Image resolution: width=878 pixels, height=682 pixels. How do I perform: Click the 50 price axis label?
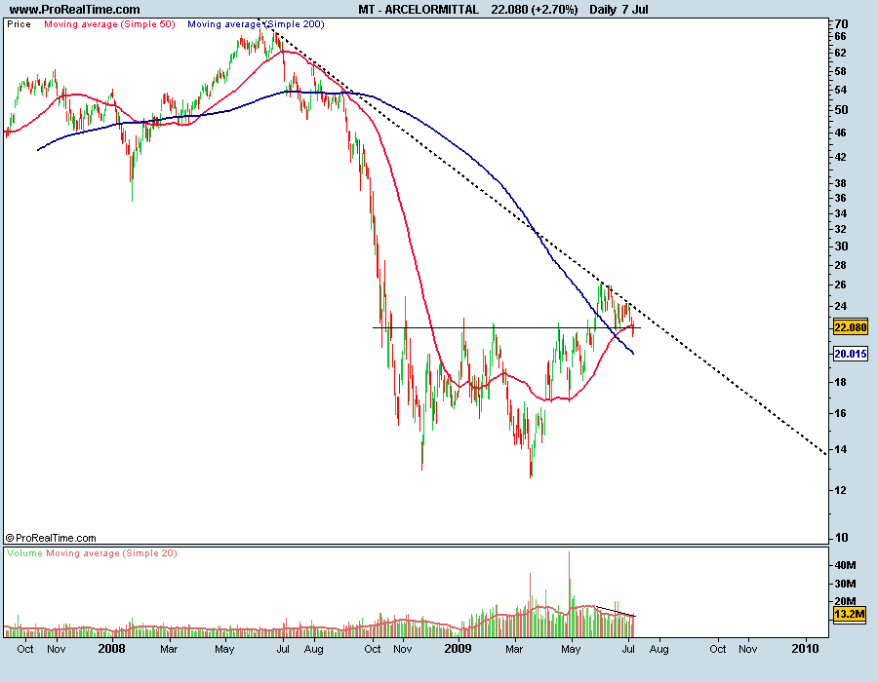pyautogui.click(x=841, y=110)
